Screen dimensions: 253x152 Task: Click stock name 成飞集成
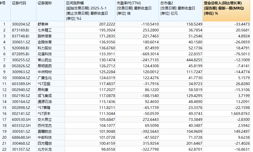tap(45, 96)
